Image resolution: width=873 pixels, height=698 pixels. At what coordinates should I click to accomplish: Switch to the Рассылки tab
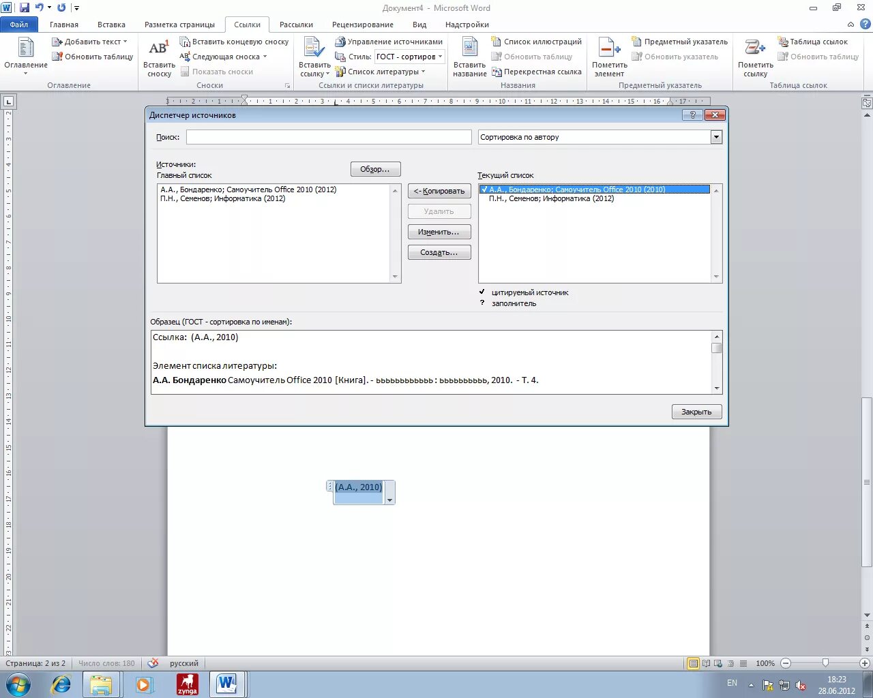pos(296,25)
